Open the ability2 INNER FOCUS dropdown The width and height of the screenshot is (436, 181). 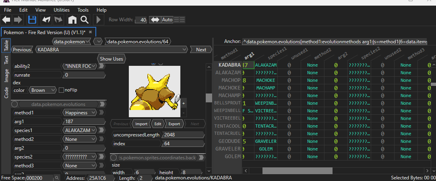80,66
